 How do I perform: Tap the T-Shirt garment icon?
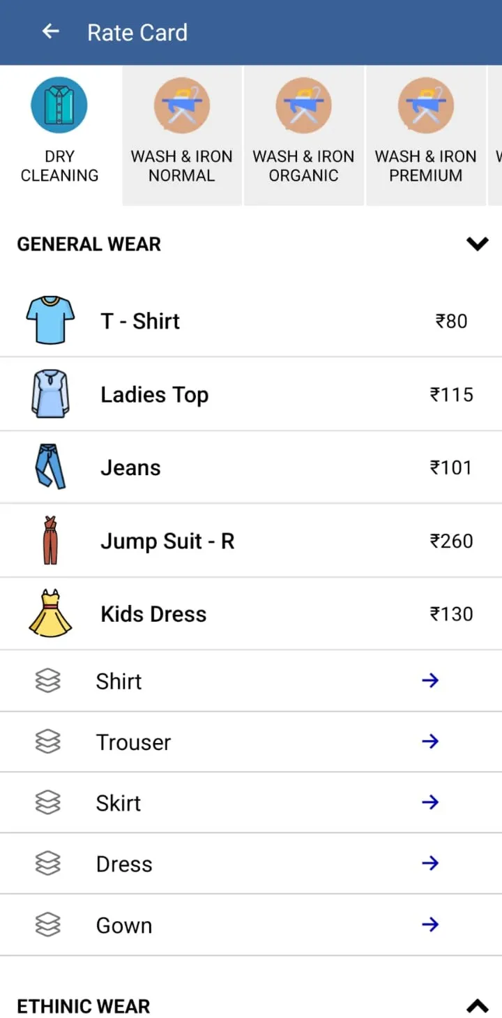tap(50, 320)
